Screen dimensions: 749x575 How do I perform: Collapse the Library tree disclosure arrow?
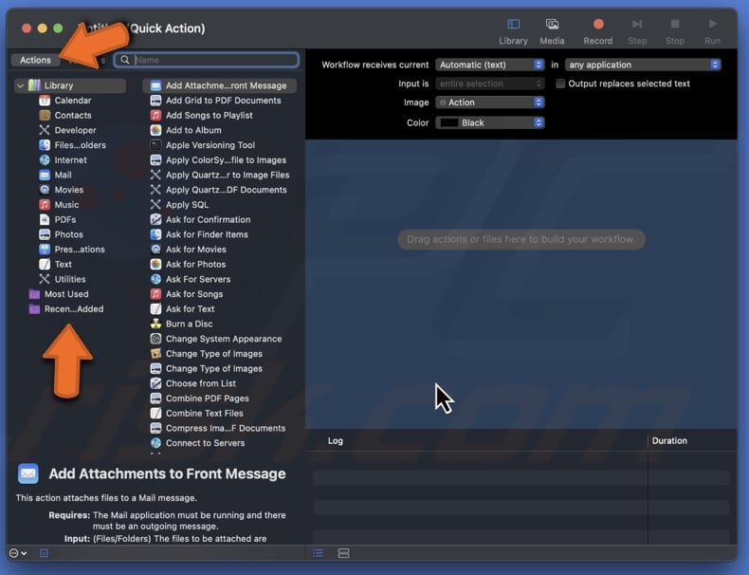[20, 86]
